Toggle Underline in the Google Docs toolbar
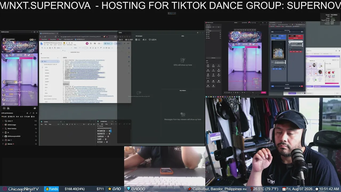 click(x=95, y=48)
